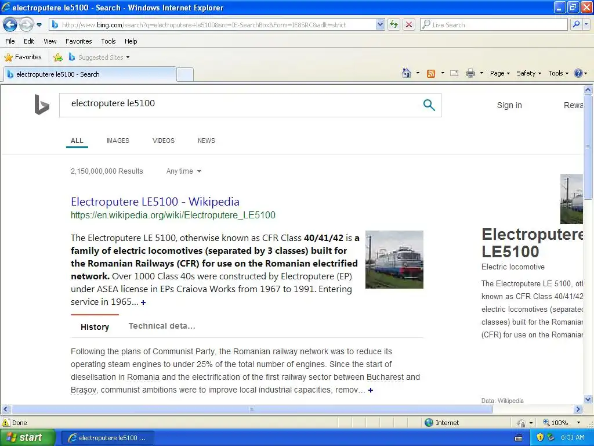Screen dimensions: 594x446
Task: Click the Bucharest link in History text
Action: 385,377
